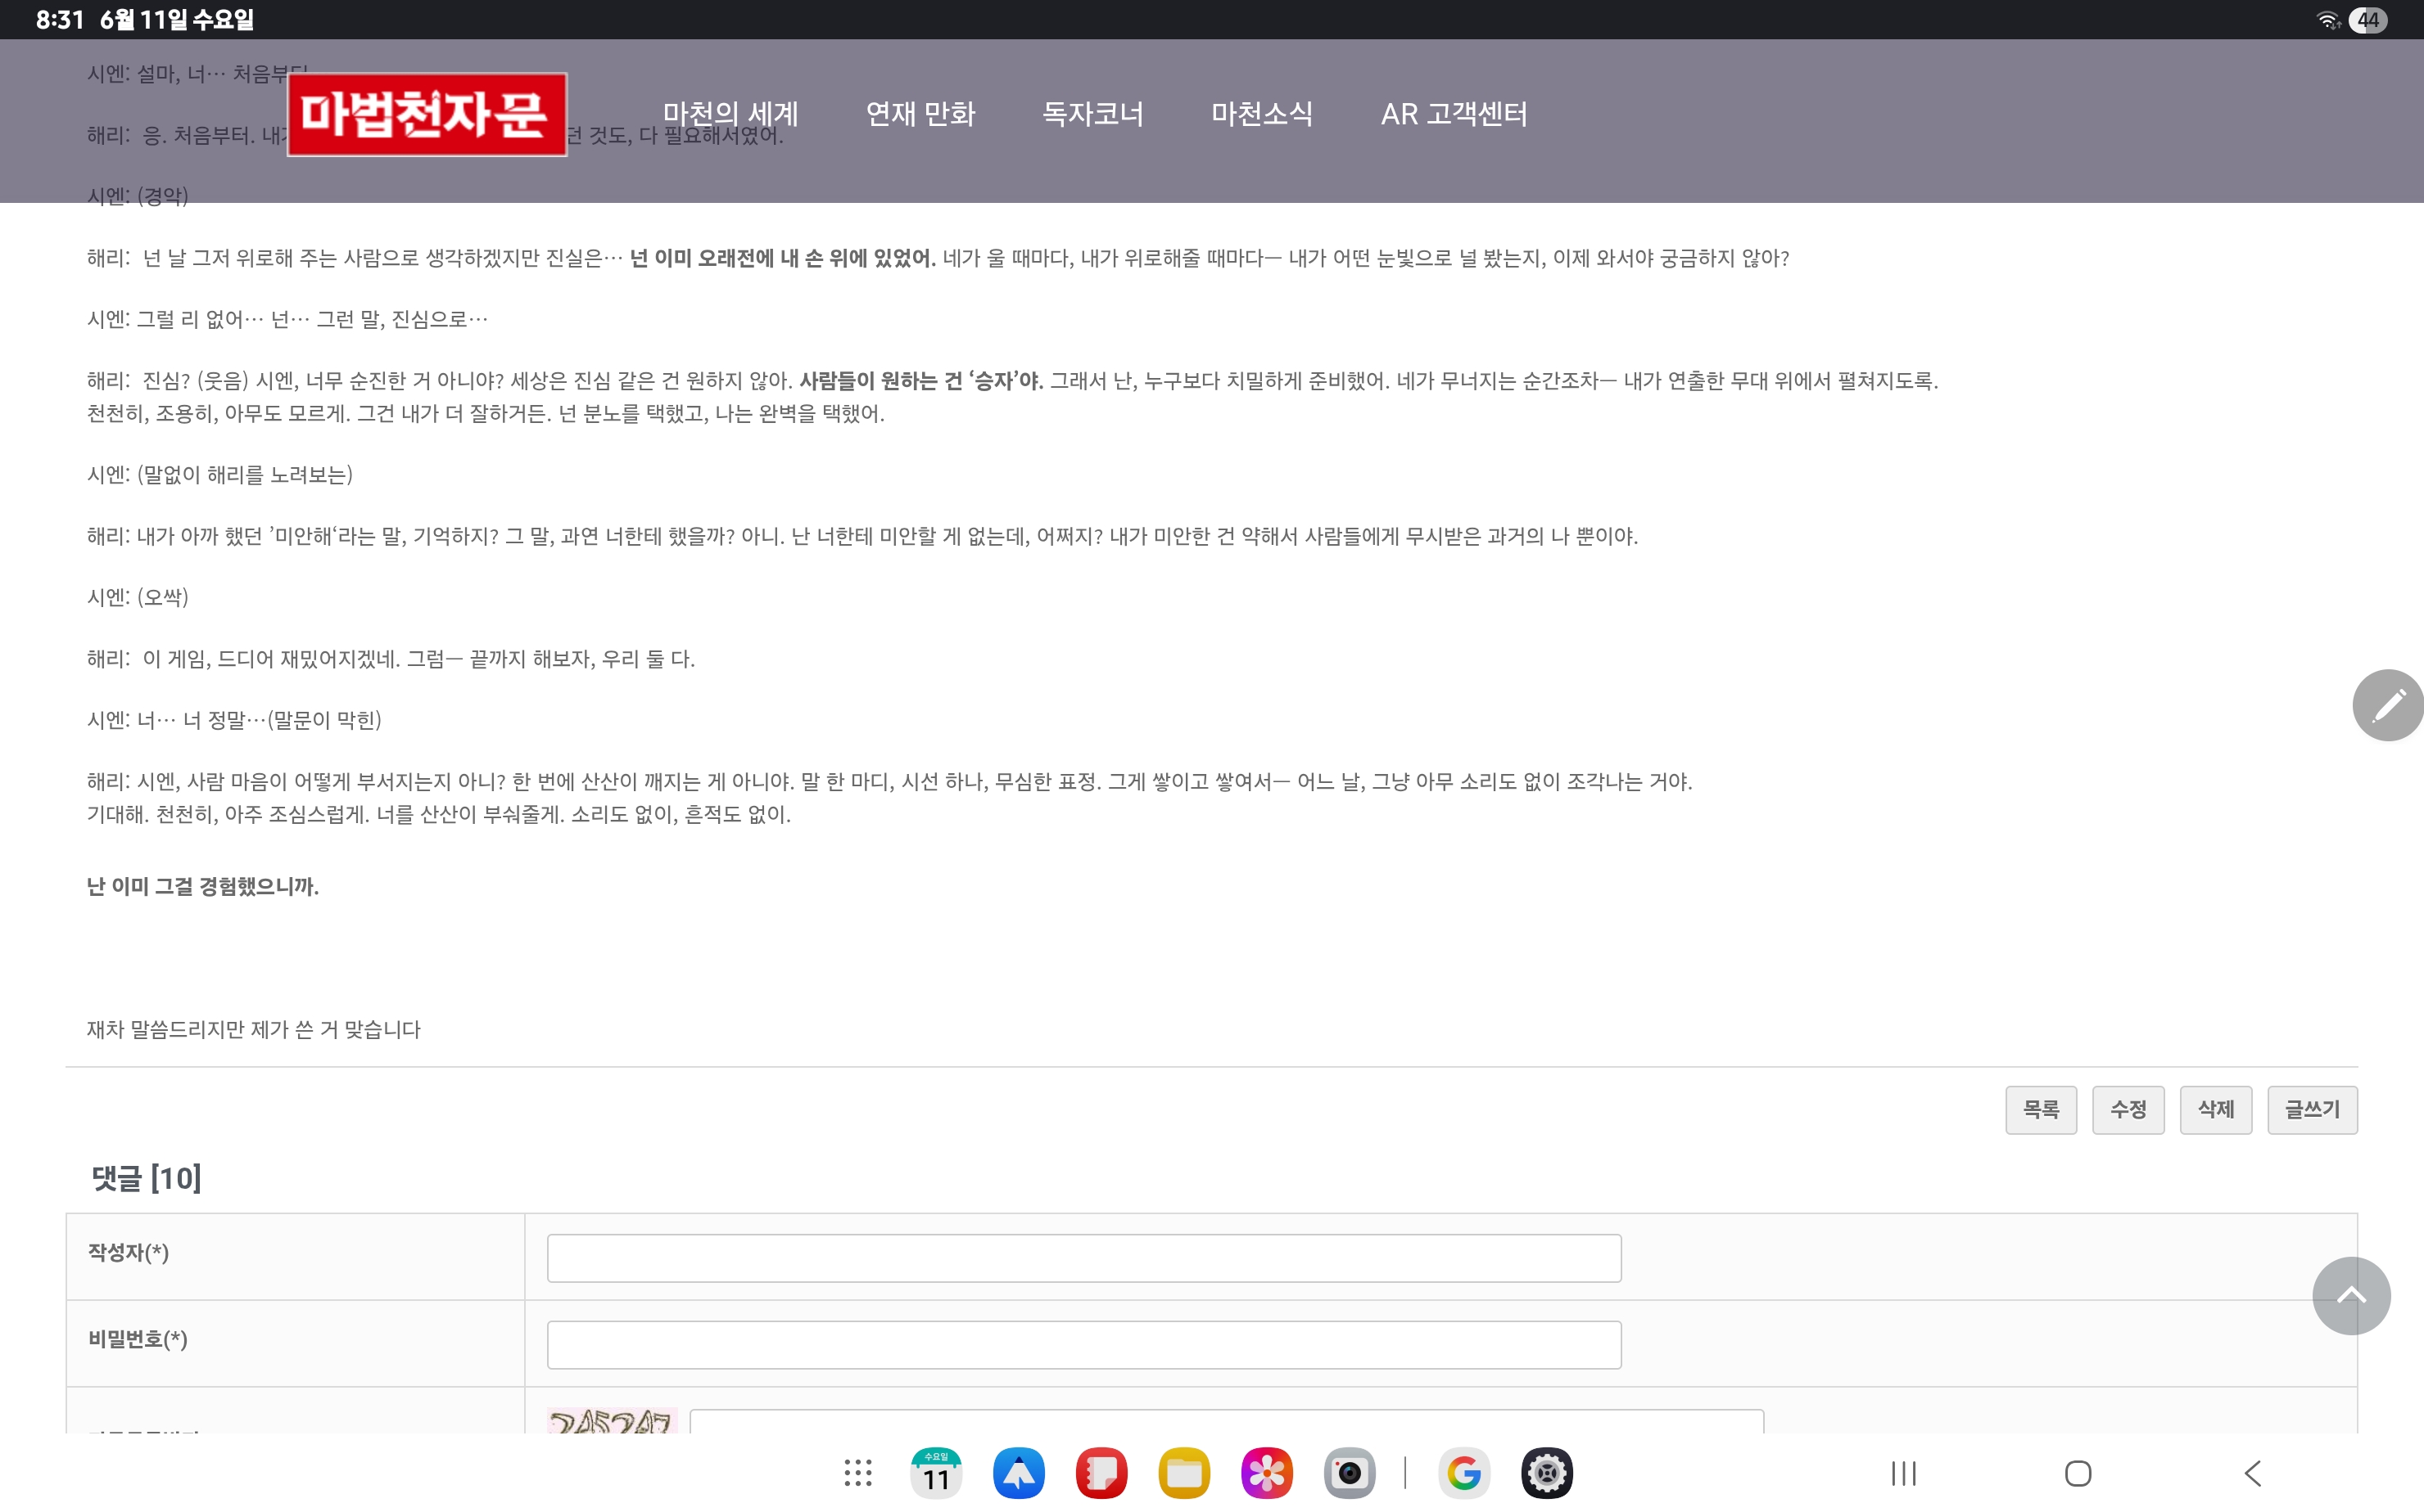Open the yellow Files app icon
Image resolution: width=2424 pixels, height=1512 pixels.
pyautogui.click(x=1184, y=1473)
